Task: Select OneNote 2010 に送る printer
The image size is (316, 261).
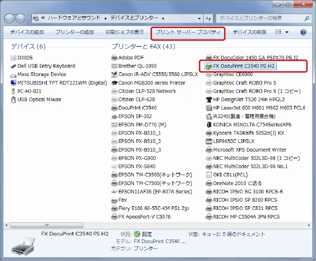Action: (234, 184)
